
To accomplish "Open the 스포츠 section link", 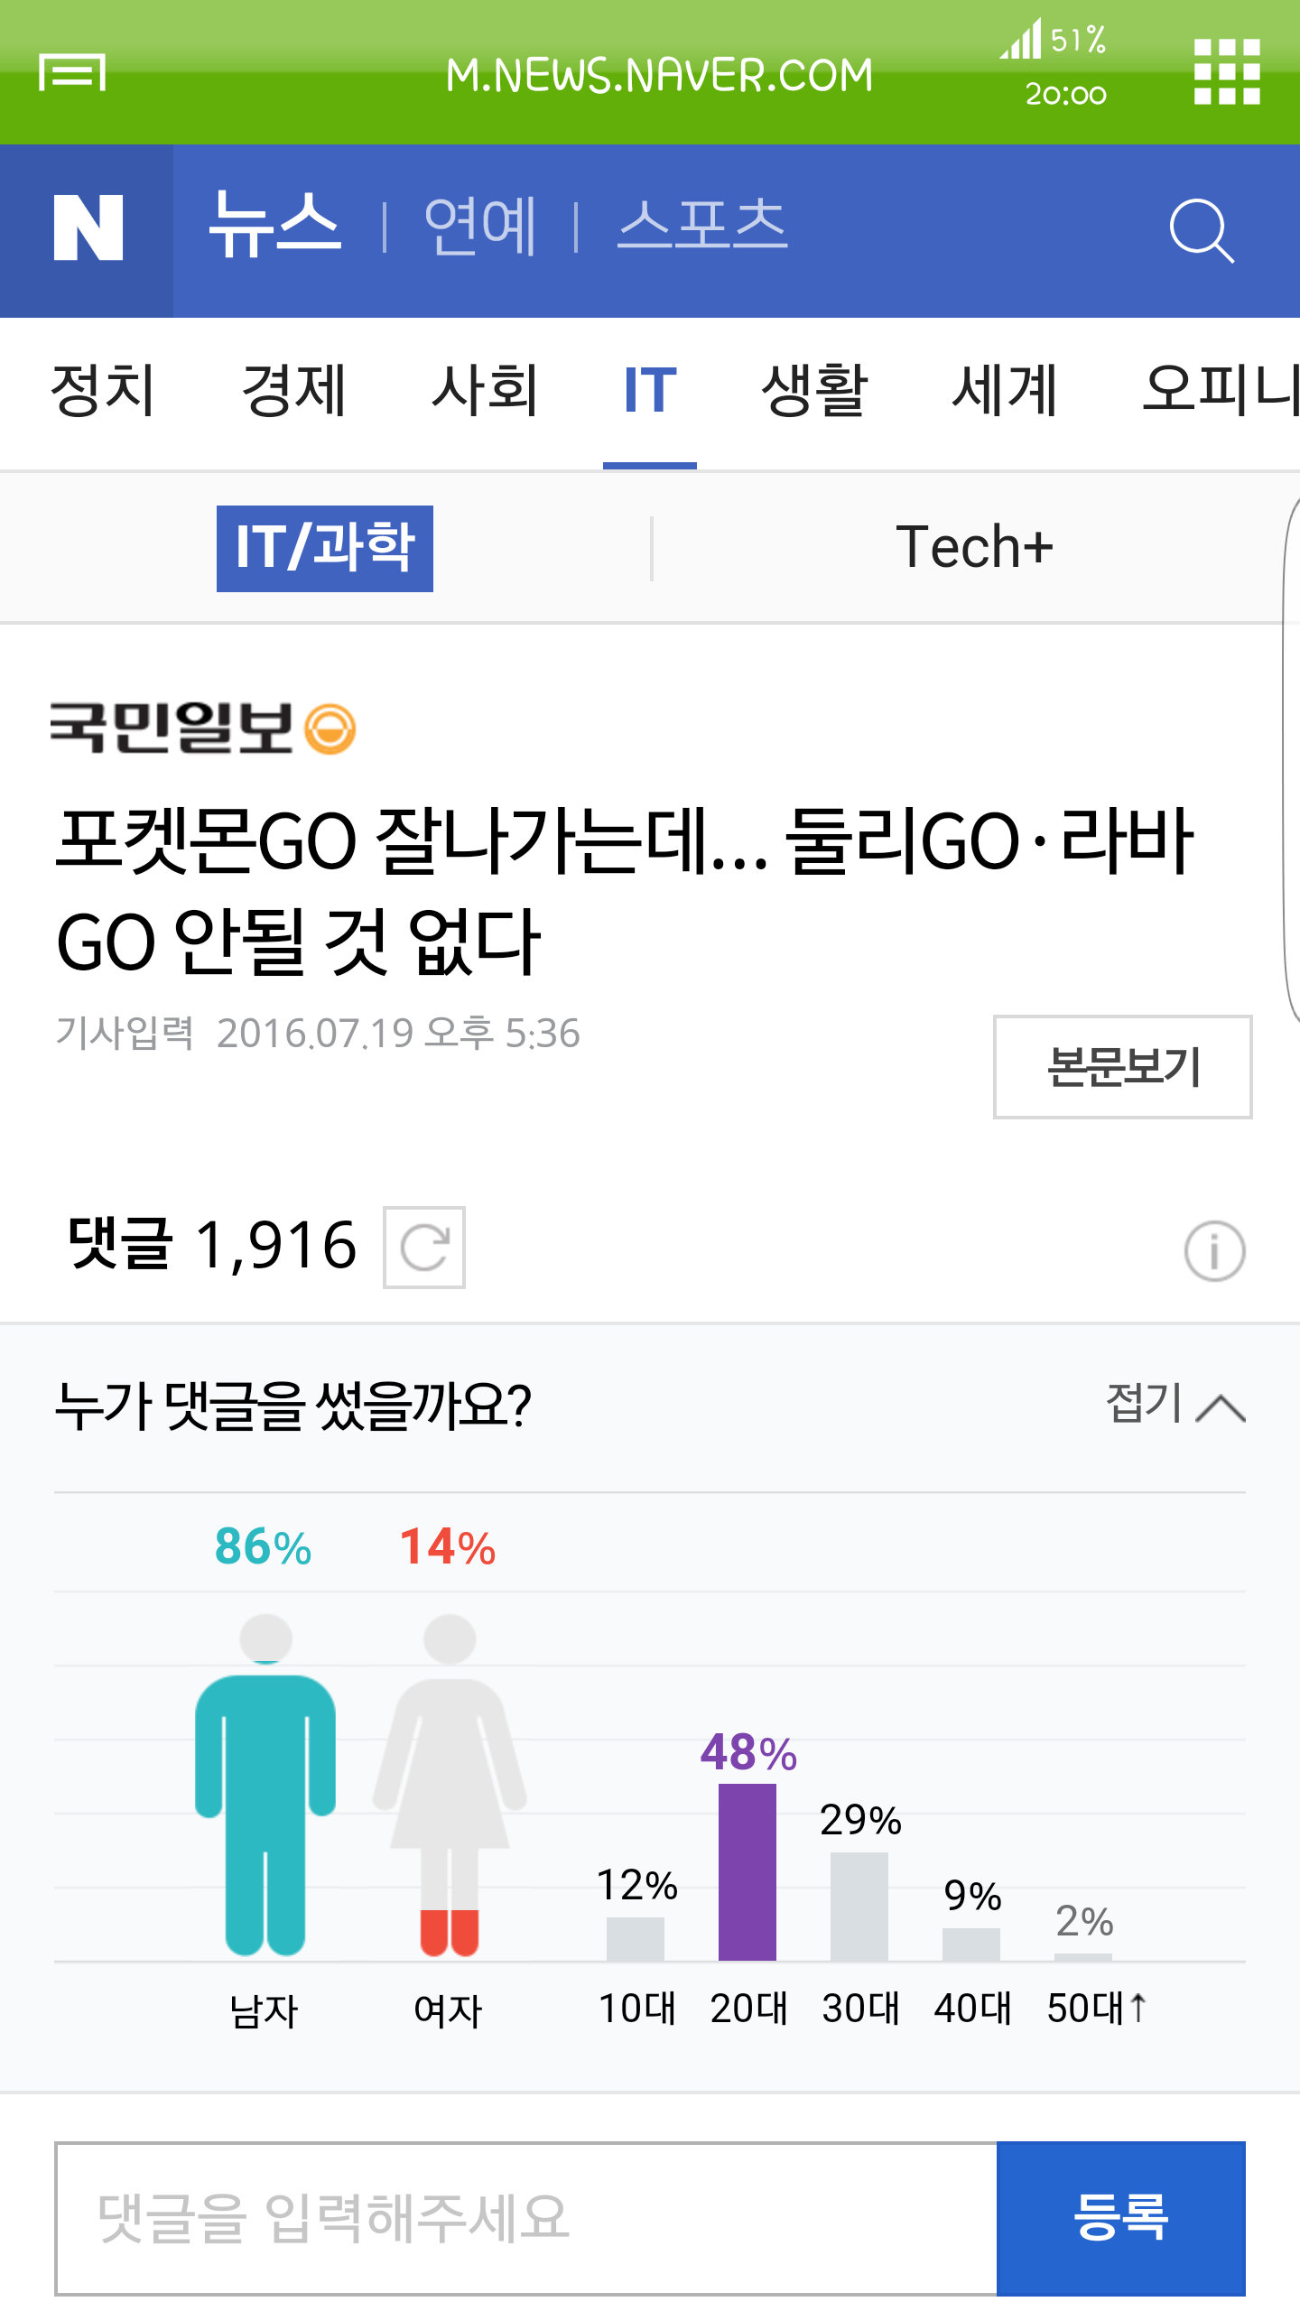I will pyautogui.click(x=702, y=226).
